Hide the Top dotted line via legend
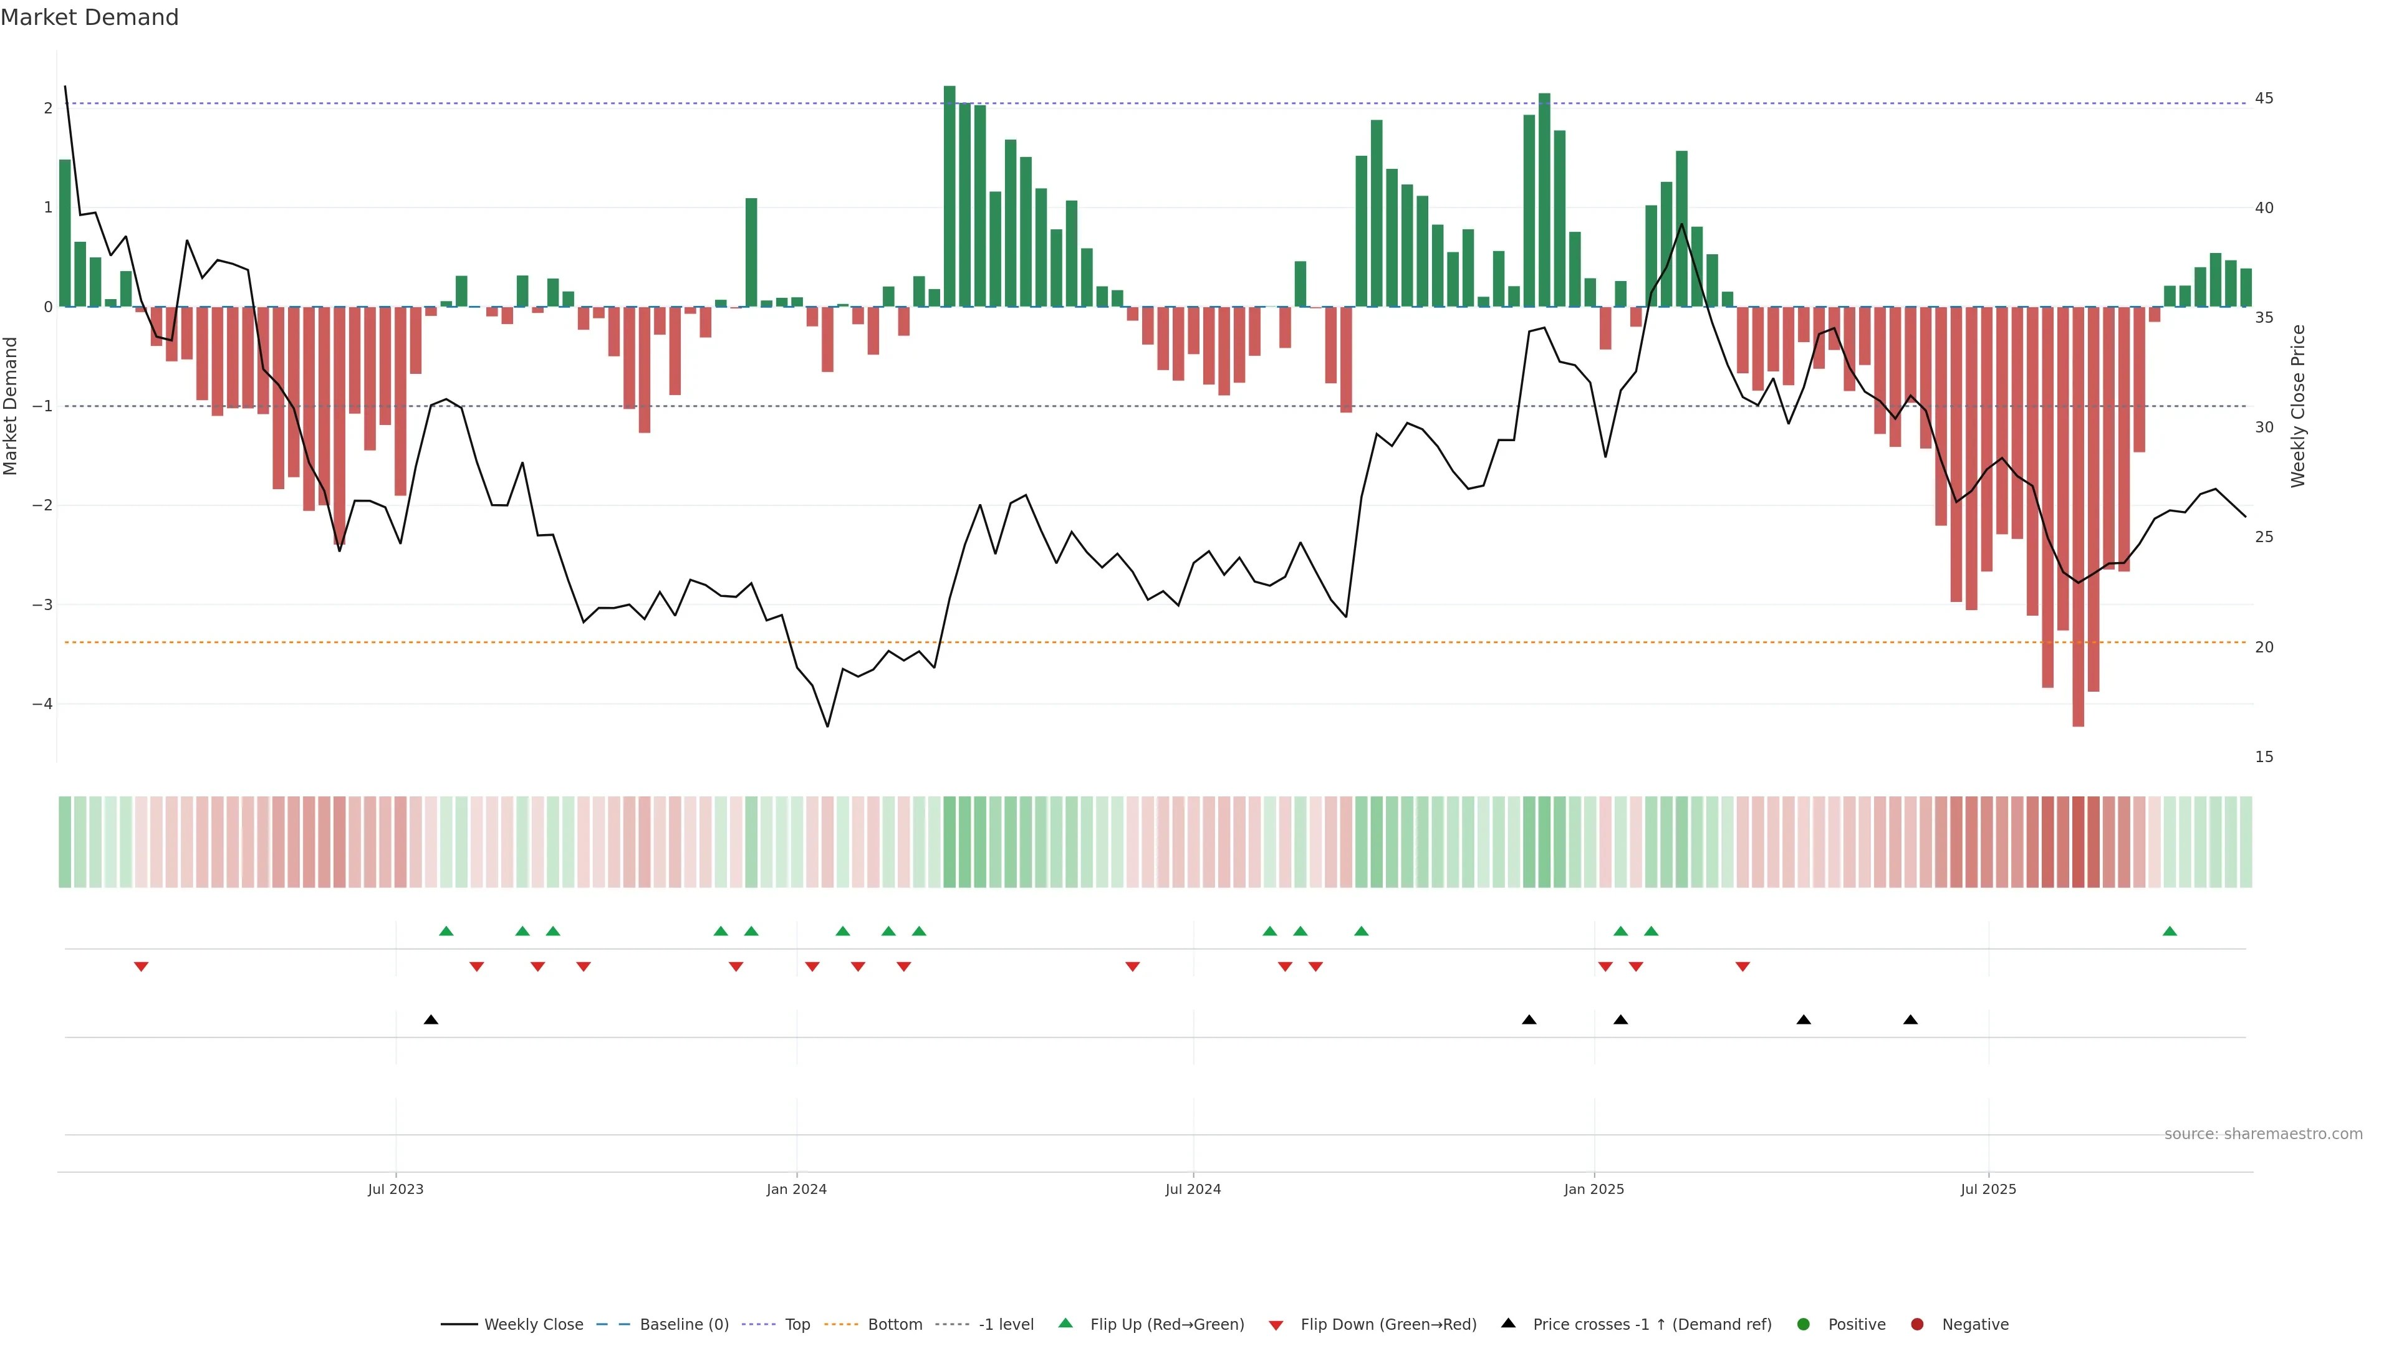This screenshot has width=2394, height=1346. pyautogui.click(x=797, y=1324)
